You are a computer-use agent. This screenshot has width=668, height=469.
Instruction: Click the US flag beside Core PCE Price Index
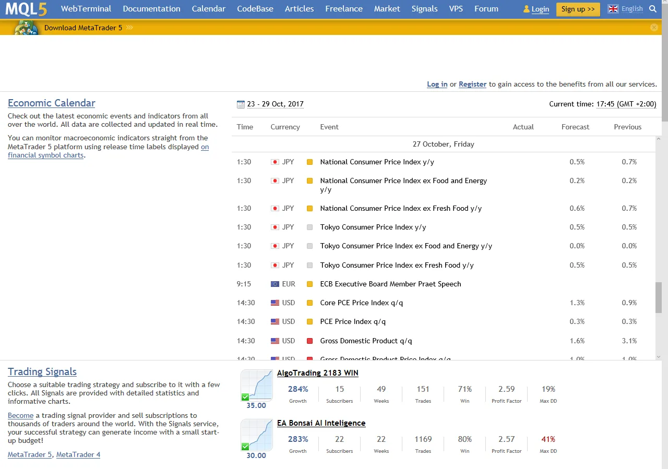(275, 303)
